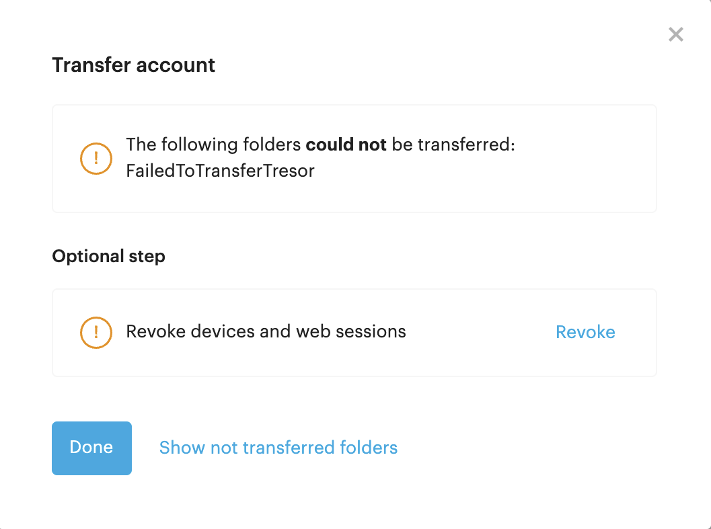Screen dimensions: 711x529
Task: Click the word 'Optional' in section heading
Action: (x=88, y=257)
